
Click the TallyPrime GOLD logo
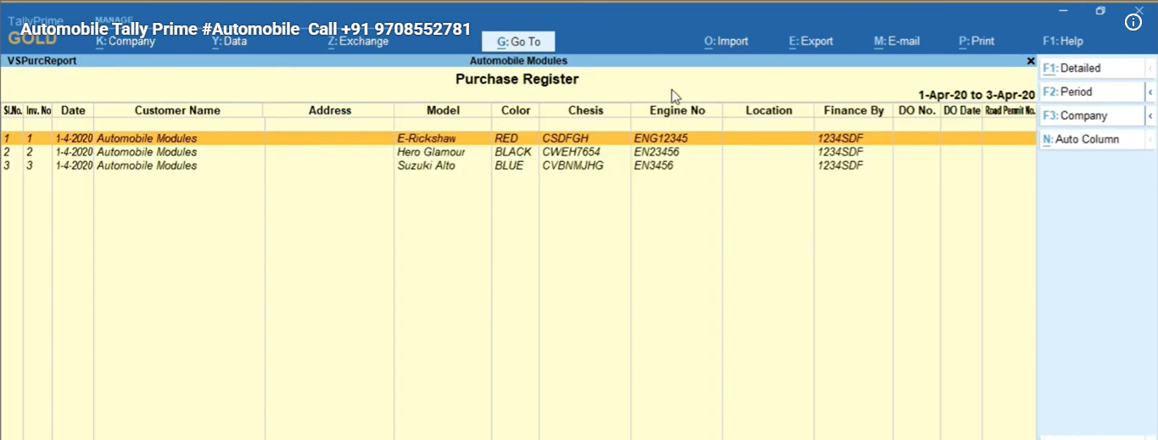pyautogui.click(x=34, y=31)
